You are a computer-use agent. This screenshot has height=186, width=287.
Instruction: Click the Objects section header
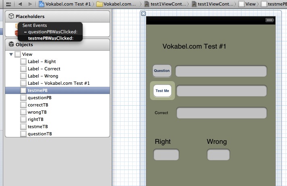pos(58,45)
